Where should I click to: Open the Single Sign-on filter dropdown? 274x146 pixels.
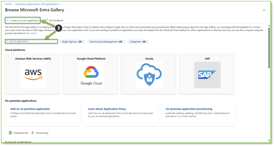[x=72, y=42]
